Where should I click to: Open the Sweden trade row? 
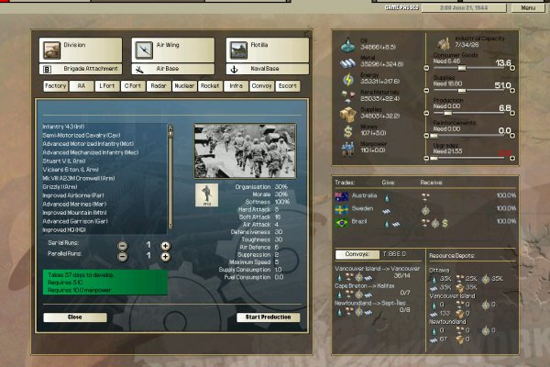click(425, 209)
